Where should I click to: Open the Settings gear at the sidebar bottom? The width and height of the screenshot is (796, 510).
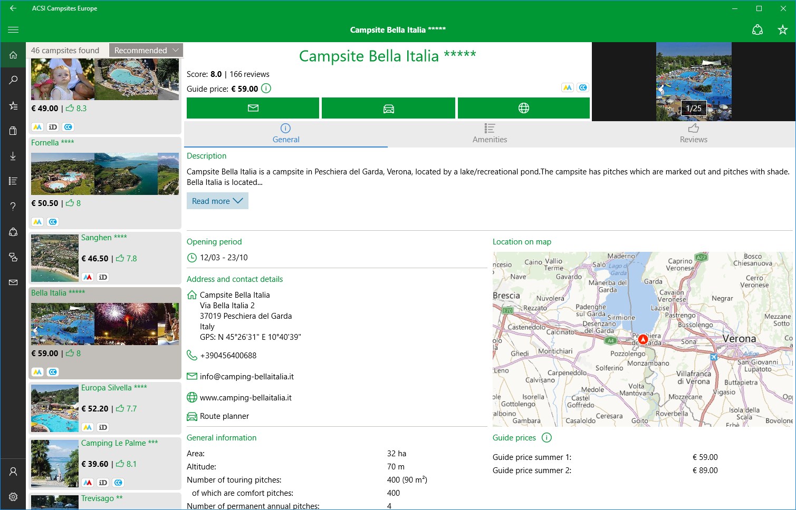tap(13, 496)
